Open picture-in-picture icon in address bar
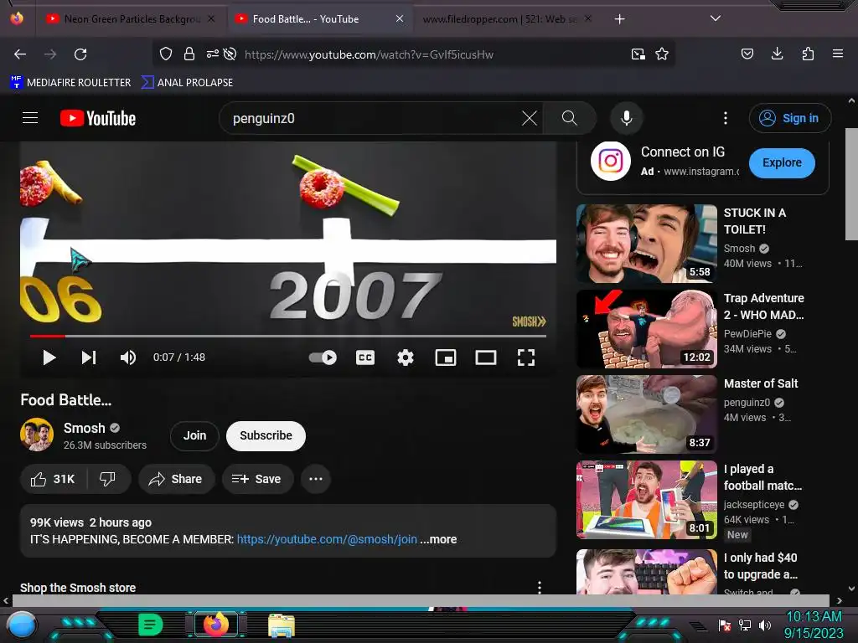 638,54
